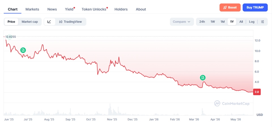Viewport: 272px width, 127px height.
Task: Switch to TradingView candlestick chart
Action: click(x=71, y=22)
